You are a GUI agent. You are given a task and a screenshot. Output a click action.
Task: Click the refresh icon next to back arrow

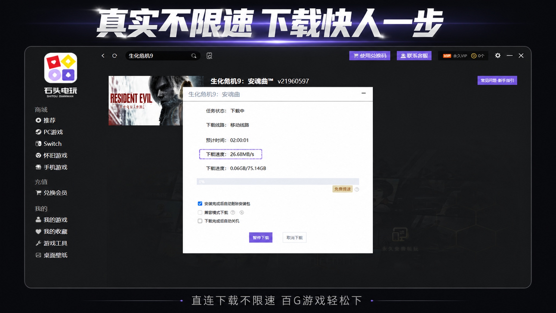[115, 56]
